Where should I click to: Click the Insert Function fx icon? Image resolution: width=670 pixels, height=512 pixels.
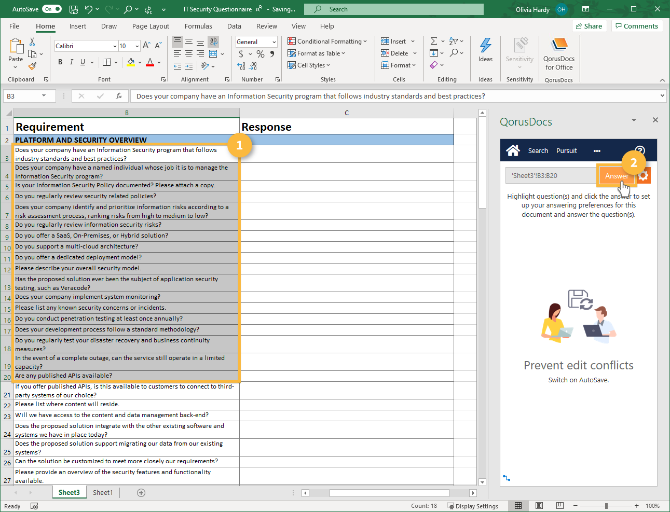tap(118, 96)
